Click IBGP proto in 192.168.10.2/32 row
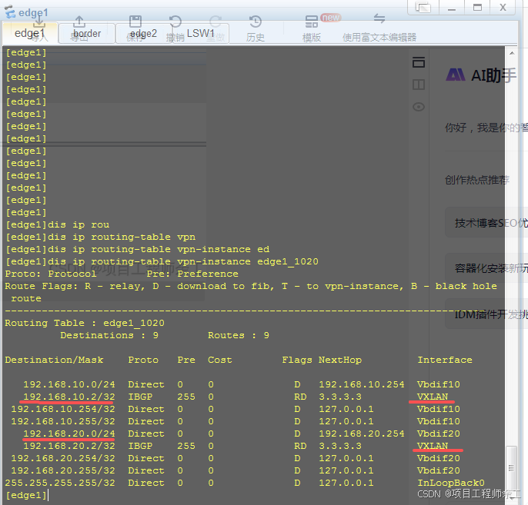The image size is (528, 505). pos(140,397)
